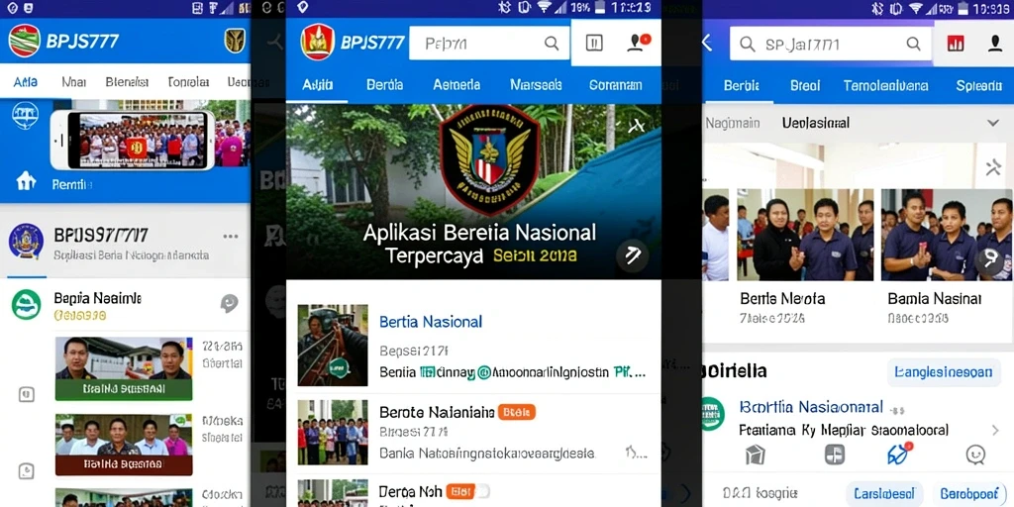The image size is (1014, 507).
Task: Switch to the Btenalsi tab
Action: 128,82
